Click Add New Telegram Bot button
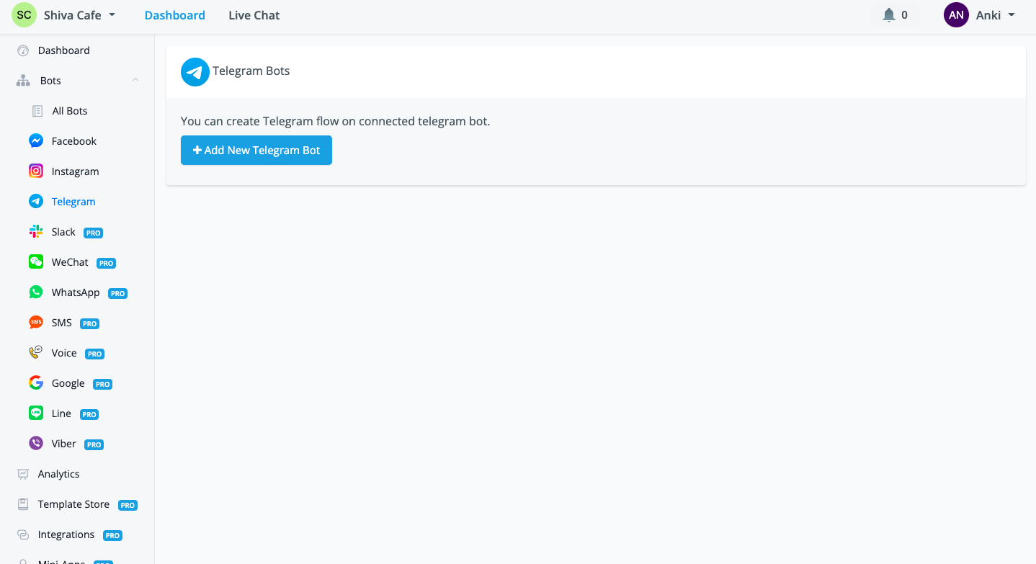Image resolution: width=1036 pixels, height=564 pixels. pyautogui.click(x=256, y=151)
